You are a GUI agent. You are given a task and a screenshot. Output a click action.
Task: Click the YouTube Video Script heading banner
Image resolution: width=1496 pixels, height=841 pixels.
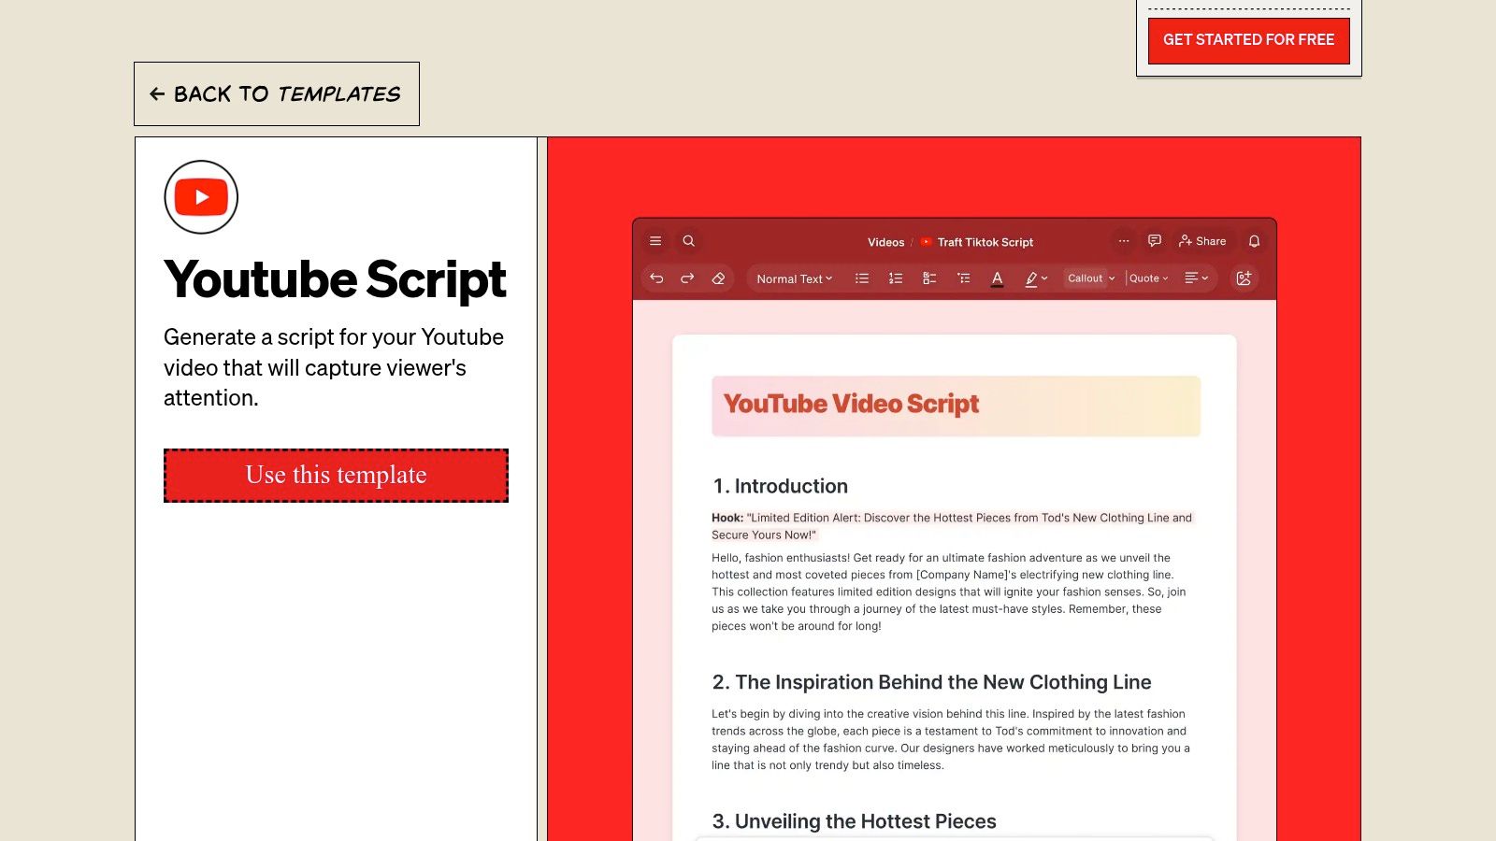956,406
